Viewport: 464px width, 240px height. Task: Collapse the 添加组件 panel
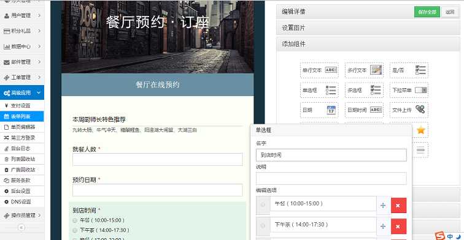368,44
